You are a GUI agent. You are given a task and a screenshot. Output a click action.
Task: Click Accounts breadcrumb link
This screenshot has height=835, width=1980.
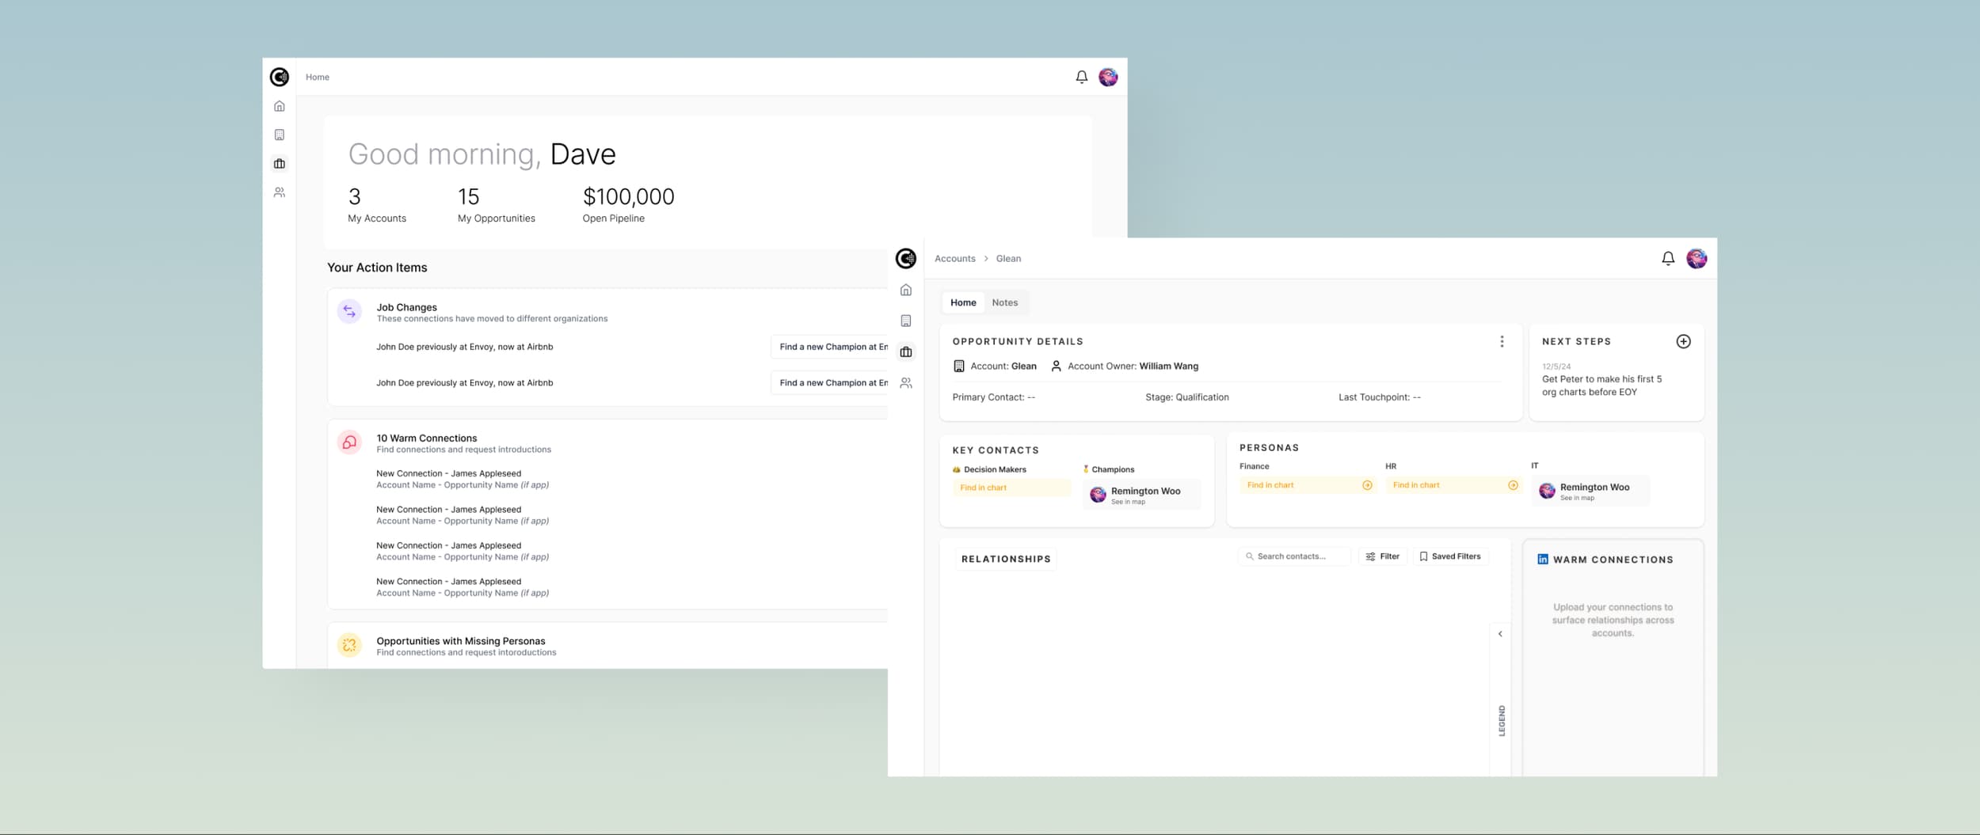coord(954,259)
